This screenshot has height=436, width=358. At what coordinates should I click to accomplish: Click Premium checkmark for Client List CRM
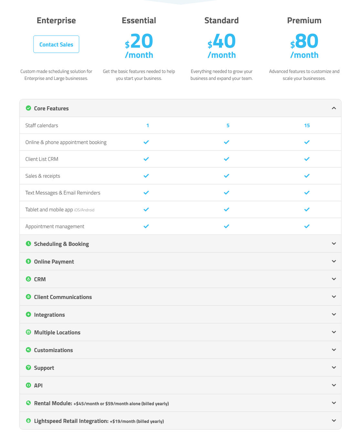click(x=307, y=159)
